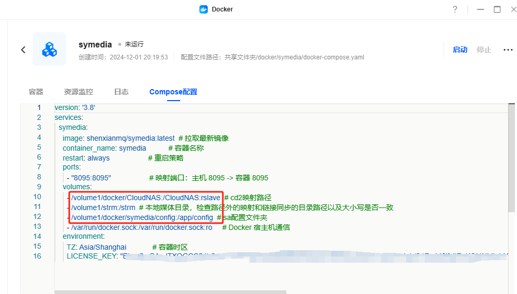Click the "version: '3.8'" line
Screen dimensions: 517x294
(75, 107)
